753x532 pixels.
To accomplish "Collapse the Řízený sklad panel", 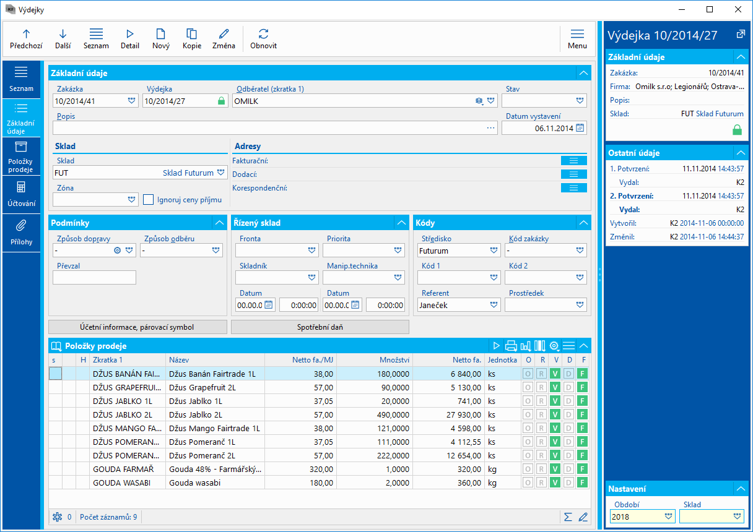I will (x=402, y=223).
